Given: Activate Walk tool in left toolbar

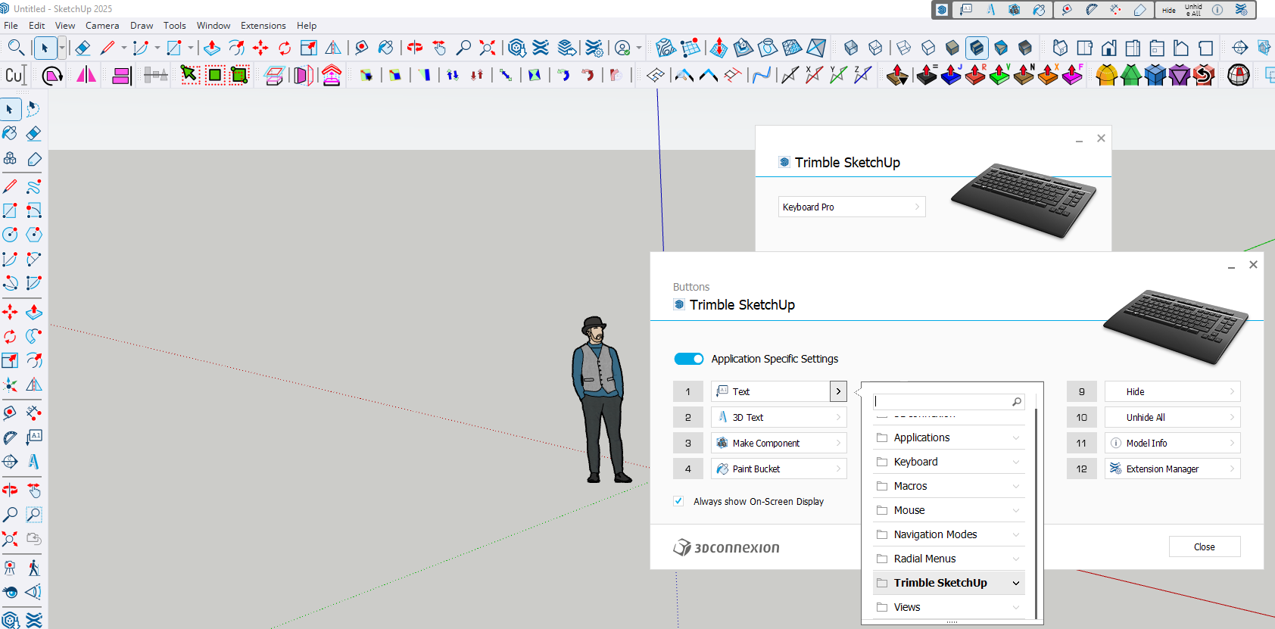Looking at the screenshot, I should point(33,568).
